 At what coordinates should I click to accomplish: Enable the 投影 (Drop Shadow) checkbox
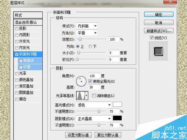point(16,29)
